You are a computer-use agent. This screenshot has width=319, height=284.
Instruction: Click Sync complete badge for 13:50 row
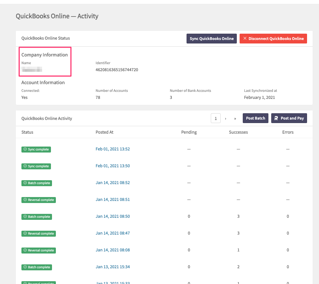(36, 166)
